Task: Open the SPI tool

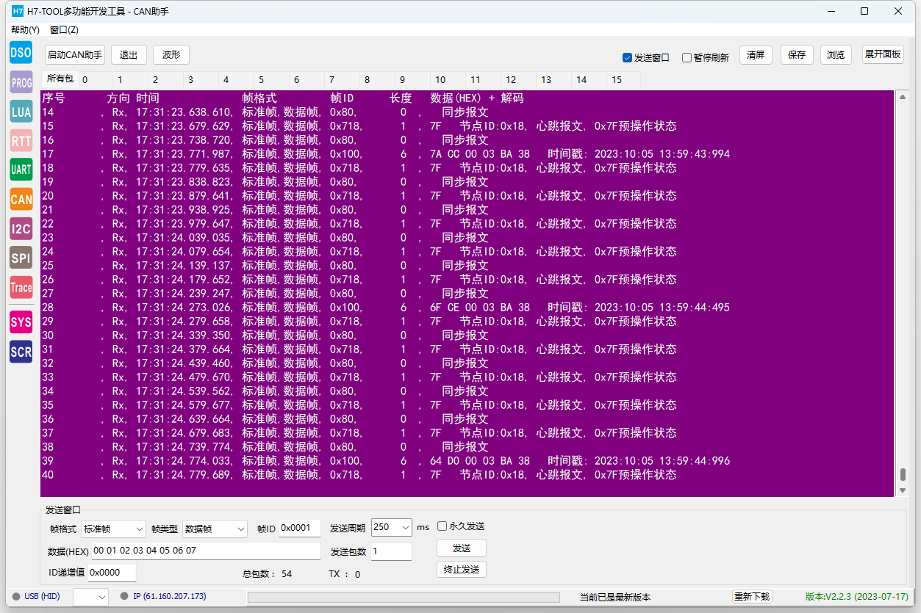Action: click(x=21, y=258)
